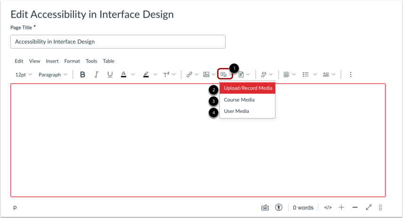Toggle underline formatting
This screenshot has width=403, height=218.
pos(110,74)
